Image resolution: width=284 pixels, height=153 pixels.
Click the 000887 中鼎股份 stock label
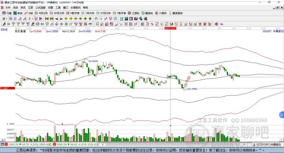[x=273, y=31]
